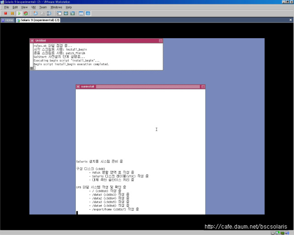Click the '(c0d0)' configured disk line
294x235 pixels.
point(90,169)
